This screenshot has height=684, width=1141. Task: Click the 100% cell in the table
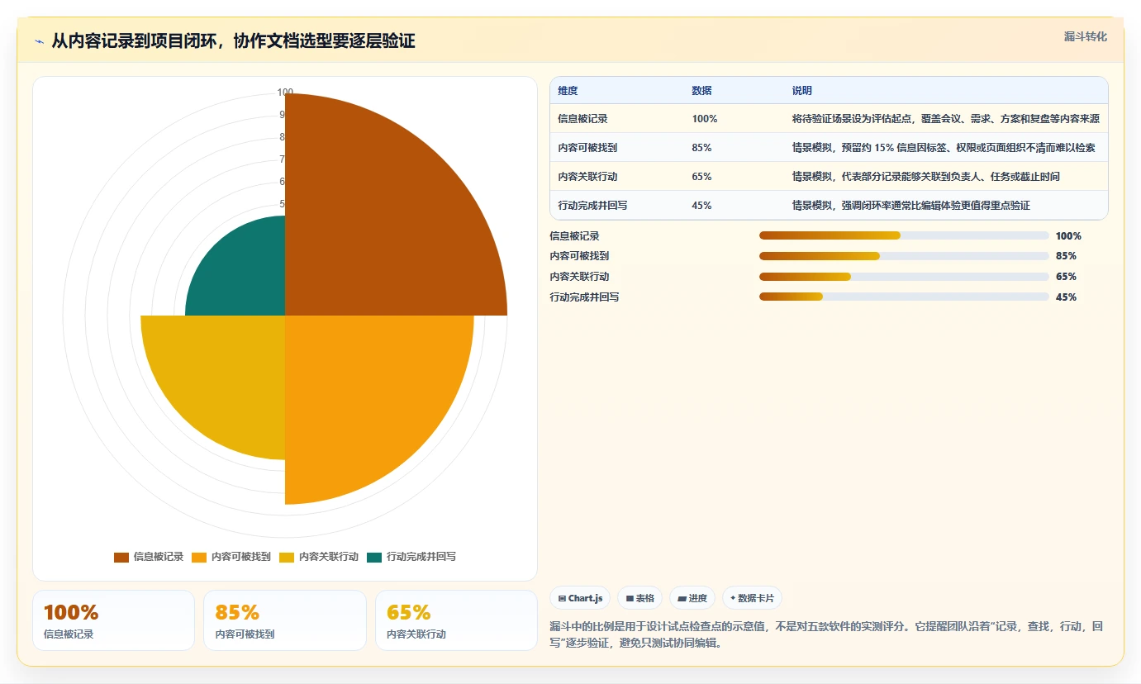705,119
